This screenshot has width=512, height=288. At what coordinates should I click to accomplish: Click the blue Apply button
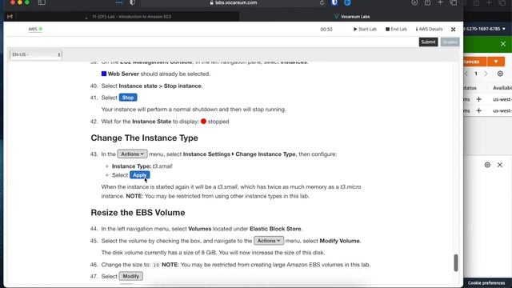pyautogui.click(x=140, y=174)
